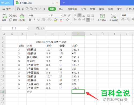Open the font name 宋体 dropdown
134x105 pixels.
tap(49, 16)
